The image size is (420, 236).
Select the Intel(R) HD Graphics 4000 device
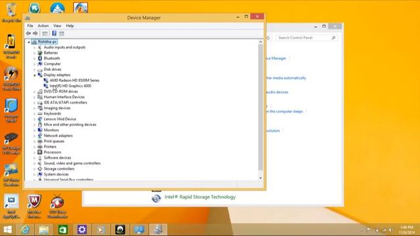(x=70, y=86)
